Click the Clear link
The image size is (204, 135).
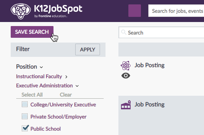[x=66, y=95]
